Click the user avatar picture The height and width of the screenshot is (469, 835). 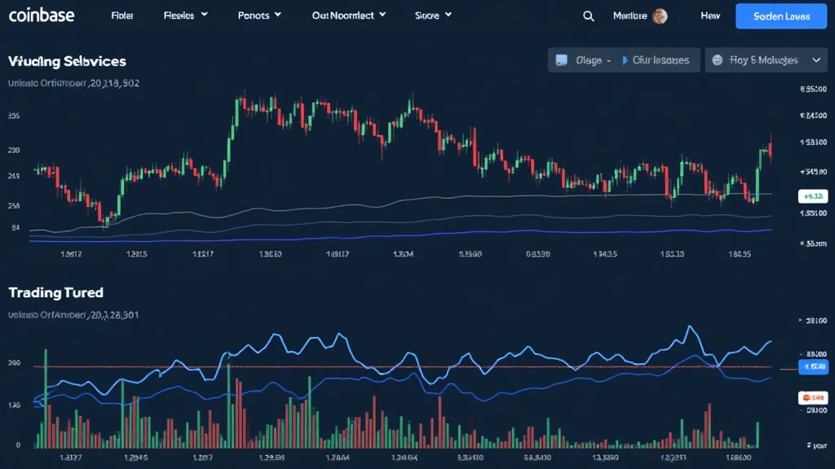(x=660, y=16)
